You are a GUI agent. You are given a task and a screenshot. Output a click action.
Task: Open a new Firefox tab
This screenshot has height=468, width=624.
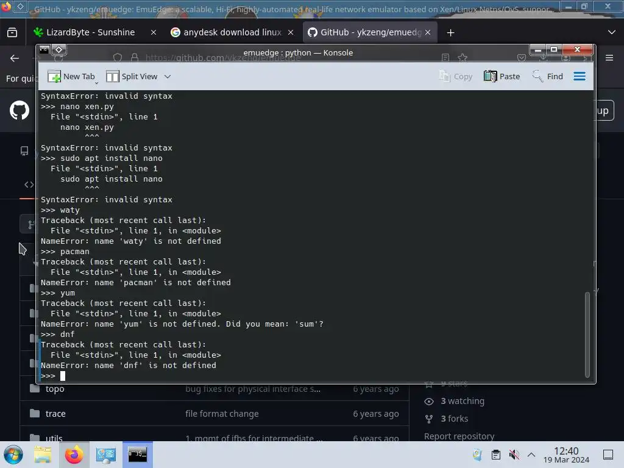[x=450, y=33]
